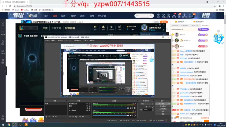Enable studio mode in OBS controls

click(163, 109)
